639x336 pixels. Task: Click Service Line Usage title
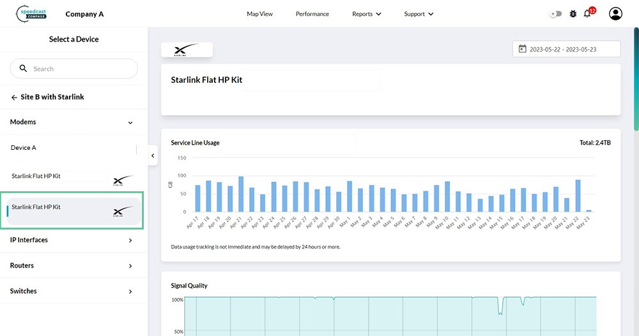click(x=195, y=143)
